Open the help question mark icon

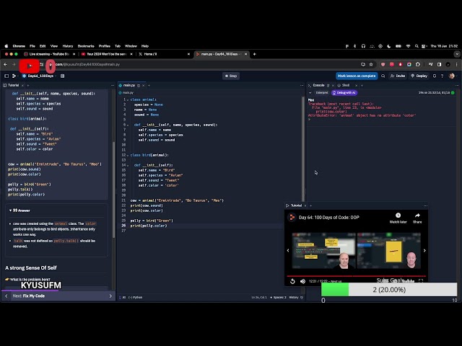click(442, 76)
